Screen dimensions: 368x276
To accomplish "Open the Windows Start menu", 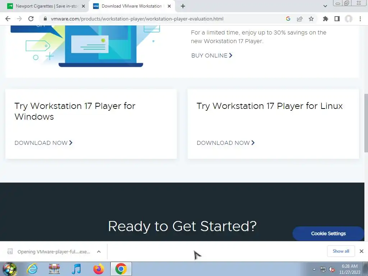I will (9, 269).
